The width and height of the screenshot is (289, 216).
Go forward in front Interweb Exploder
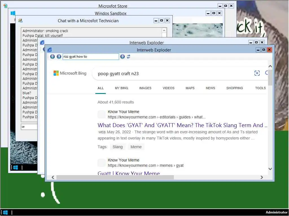coord(59,57)
